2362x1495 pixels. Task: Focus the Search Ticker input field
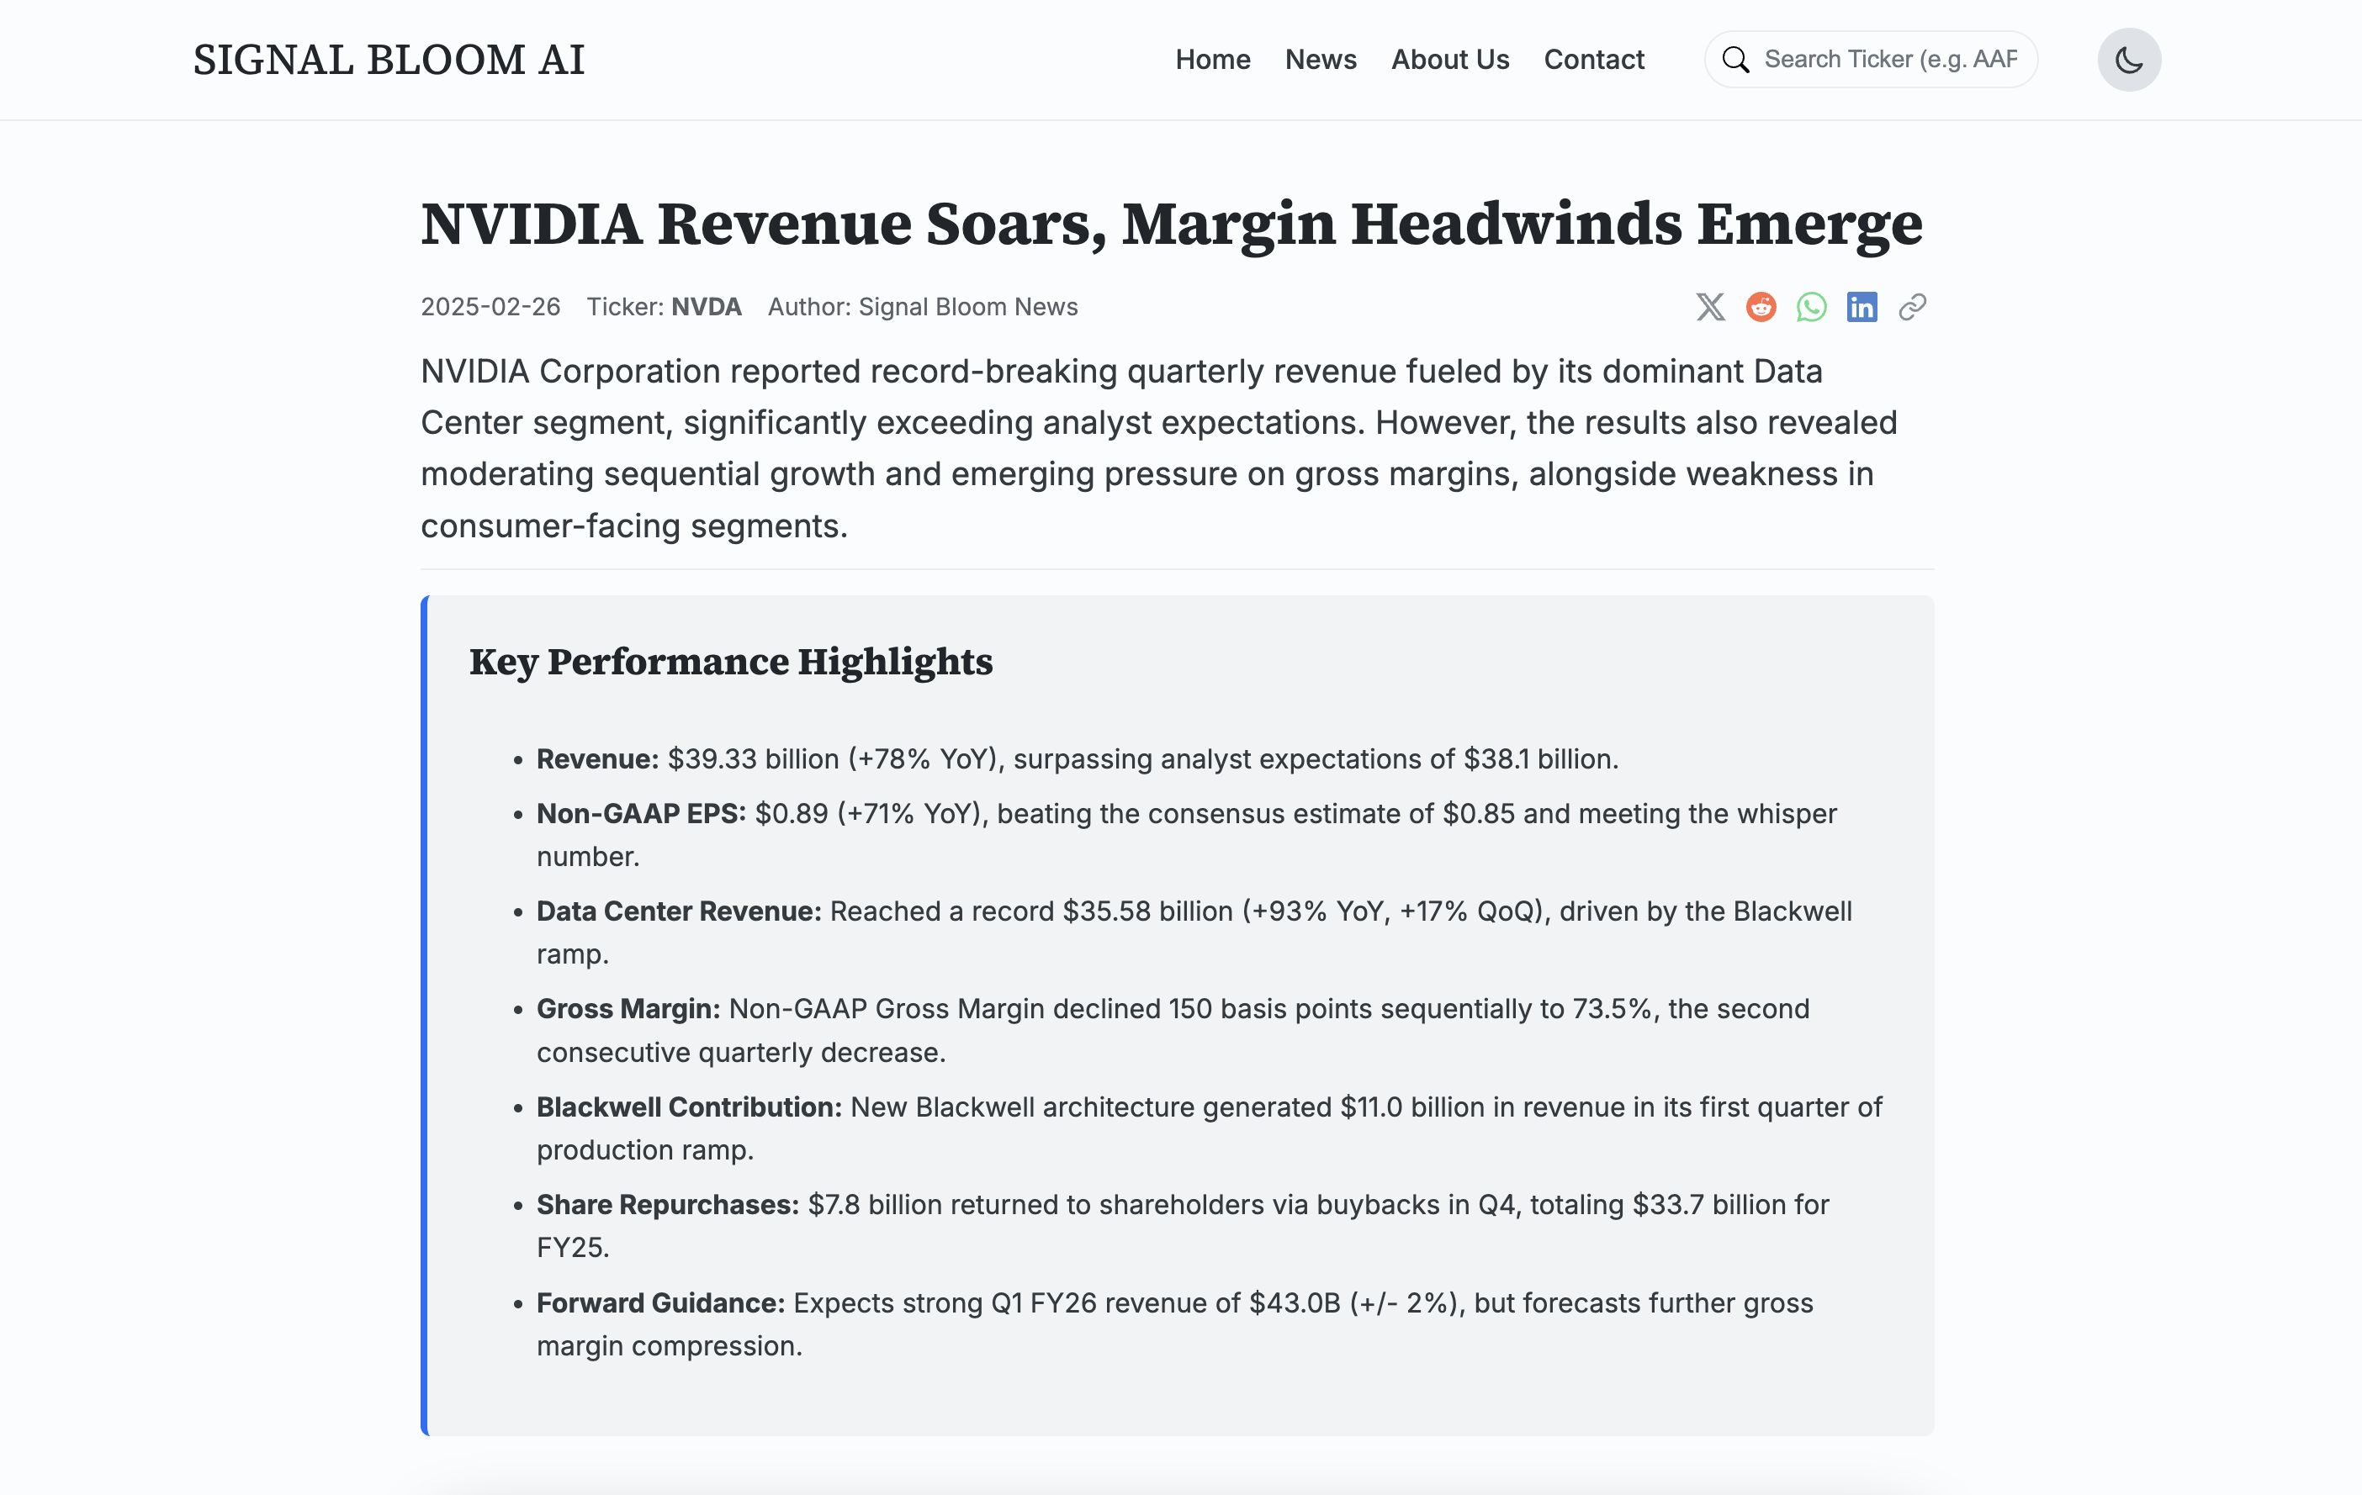pos(1890,60)
